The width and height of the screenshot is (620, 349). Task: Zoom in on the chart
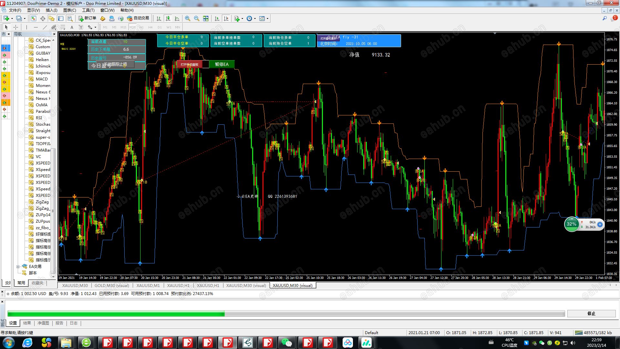pyautogui.click(x=187, y=18)
